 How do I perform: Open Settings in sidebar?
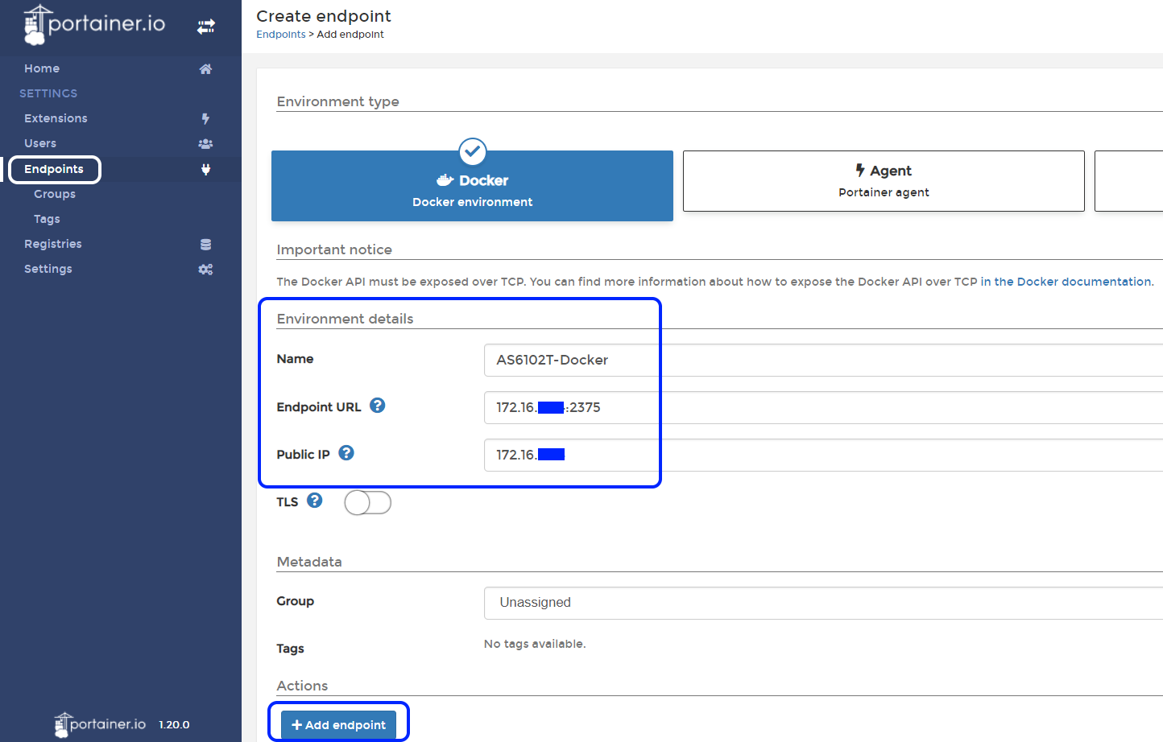click(48, 269)
